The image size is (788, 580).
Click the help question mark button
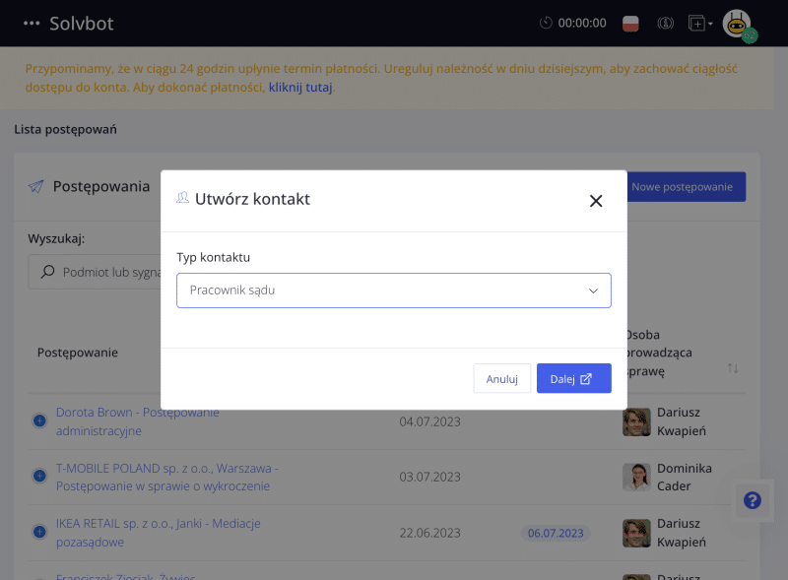tap(752, 500)
